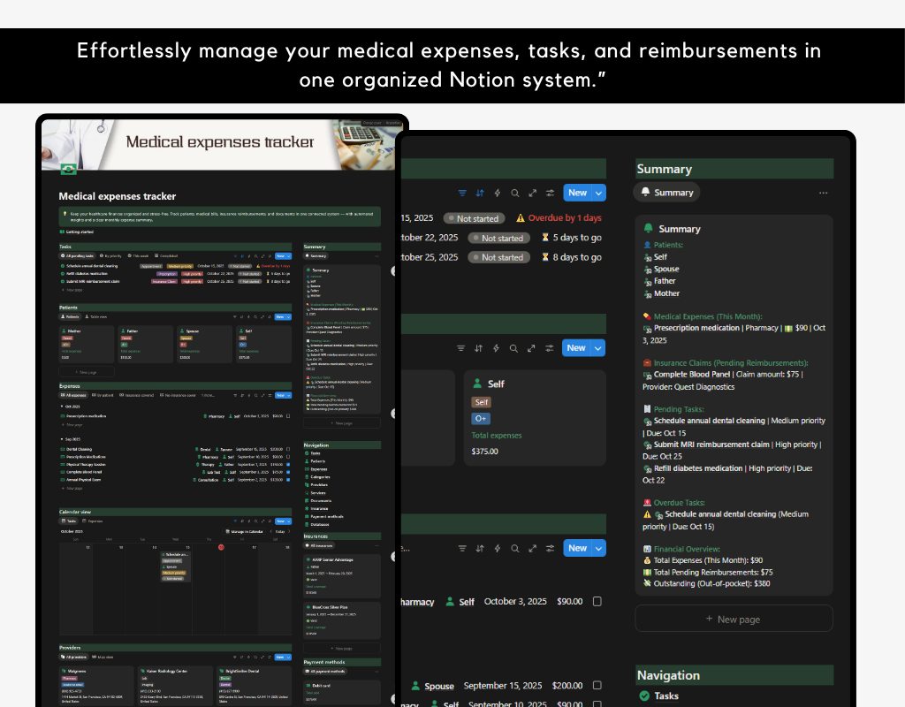Image resolution: width=905 pixels, height=707 pixels.
Task: Open the expand icon in the enlarged Expenses toolbar
Action: click(x=532, y=548)
